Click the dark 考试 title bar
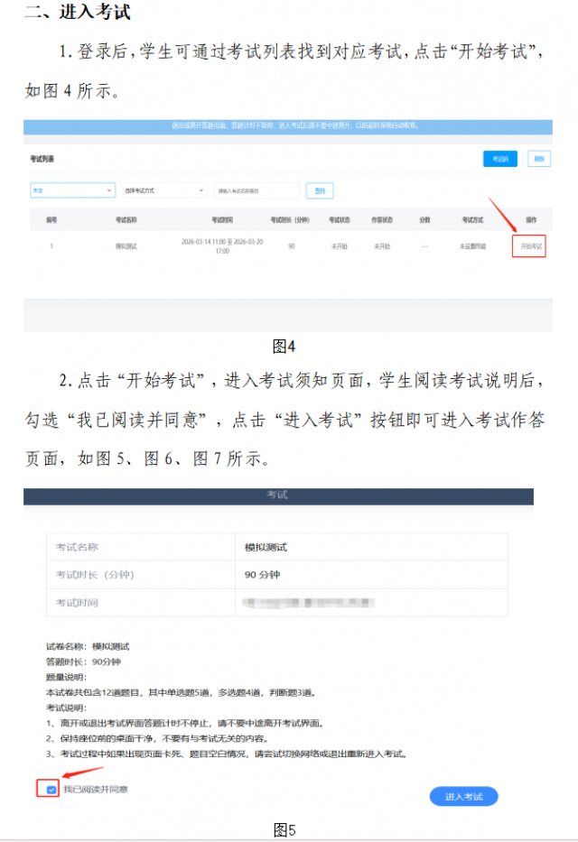578x842 pixels. click(x=278, y=496)
